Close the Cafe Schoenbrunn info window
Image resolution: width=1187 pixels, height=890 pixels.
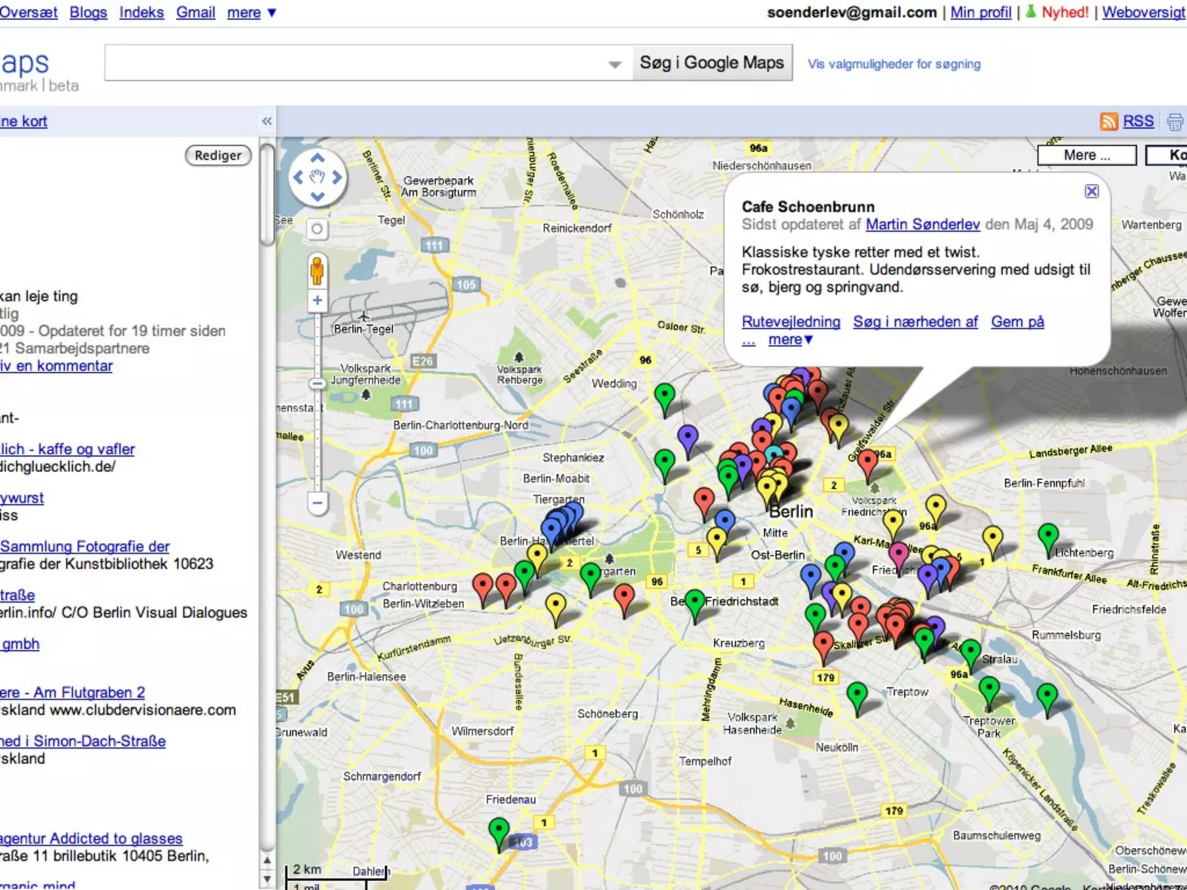coord(1091,191)
